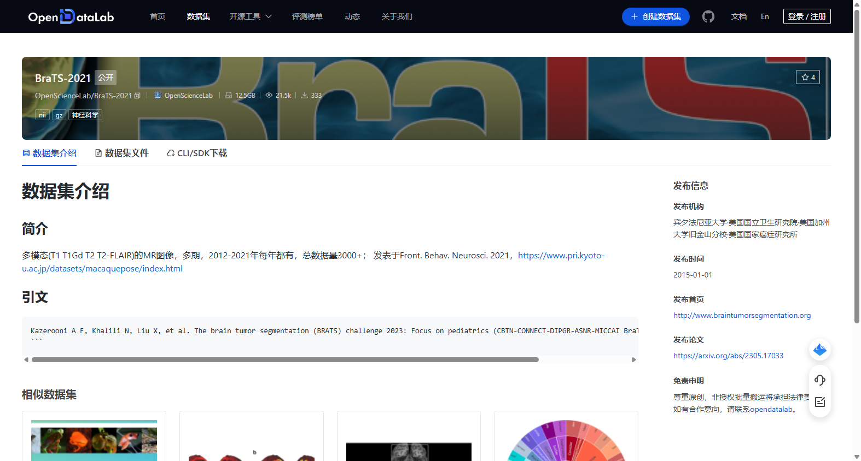Open 评测榜单 navigation item
861x461 pixels.
(x=307, y=16)
